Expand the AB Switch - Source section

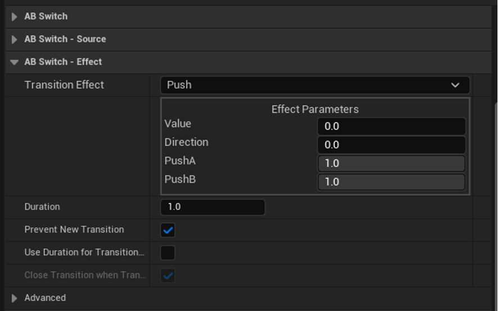pyautogui.click(x=15, y=39)
